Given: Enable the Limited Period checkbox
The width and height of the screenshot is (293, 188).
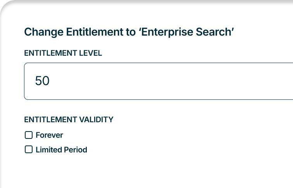Looking at the screenshot, I should point(28,149).
